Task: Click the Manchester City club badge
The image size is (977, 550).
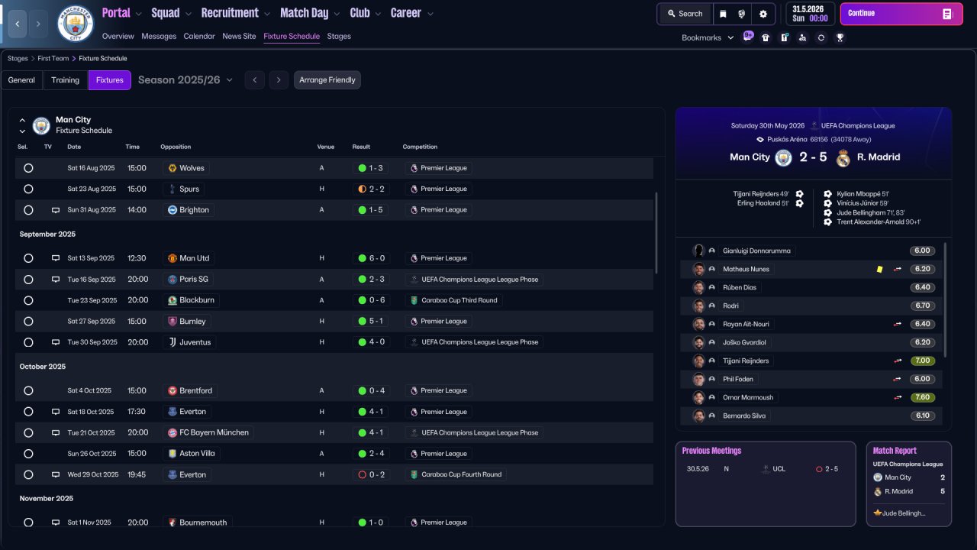Action: 76,24
